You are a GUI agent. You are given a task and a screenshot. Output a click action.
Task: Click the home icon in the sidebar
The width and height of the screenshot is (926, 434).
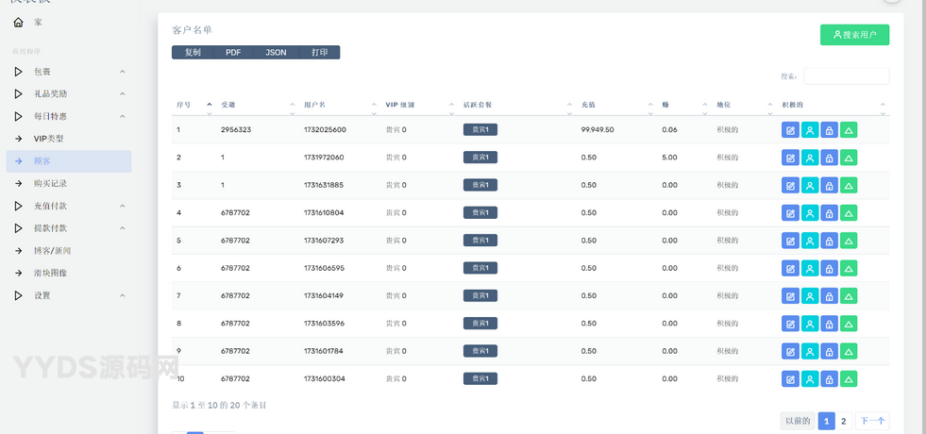tap(19, 22)
